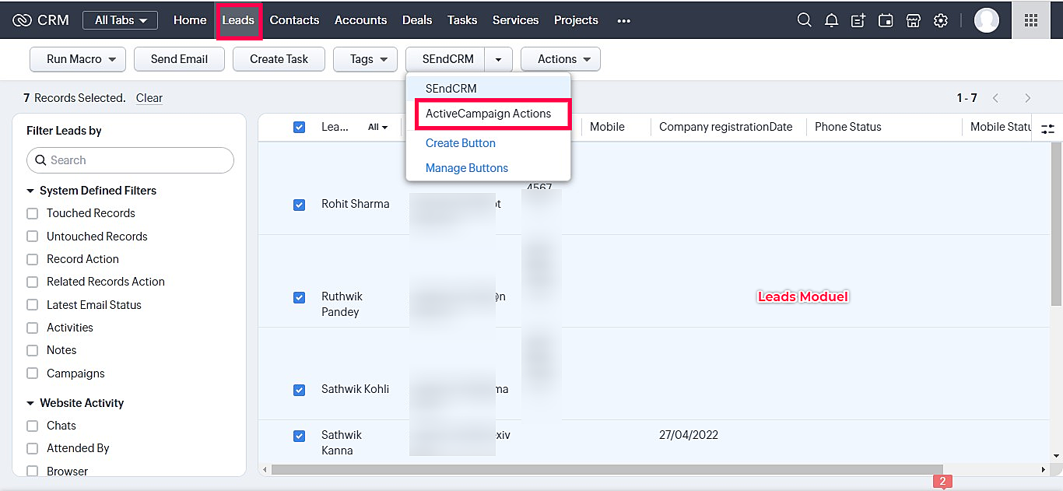This screenshot has width=1063, height=491.
Task: Click the quick create plus icon
Action: pyautogui.click(x=858, y=20)
